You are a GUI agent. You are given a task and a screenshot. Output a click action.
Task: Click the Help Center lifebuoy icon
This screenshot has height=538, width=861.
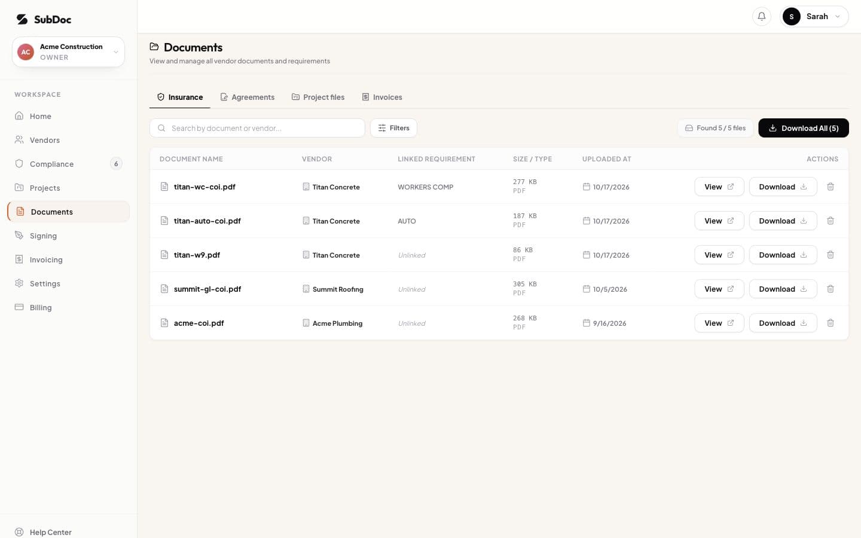pos(19,532)
